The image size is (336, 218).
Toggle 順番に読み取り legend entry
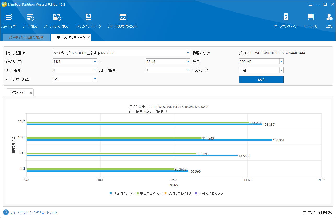click(x=122, y=193)
